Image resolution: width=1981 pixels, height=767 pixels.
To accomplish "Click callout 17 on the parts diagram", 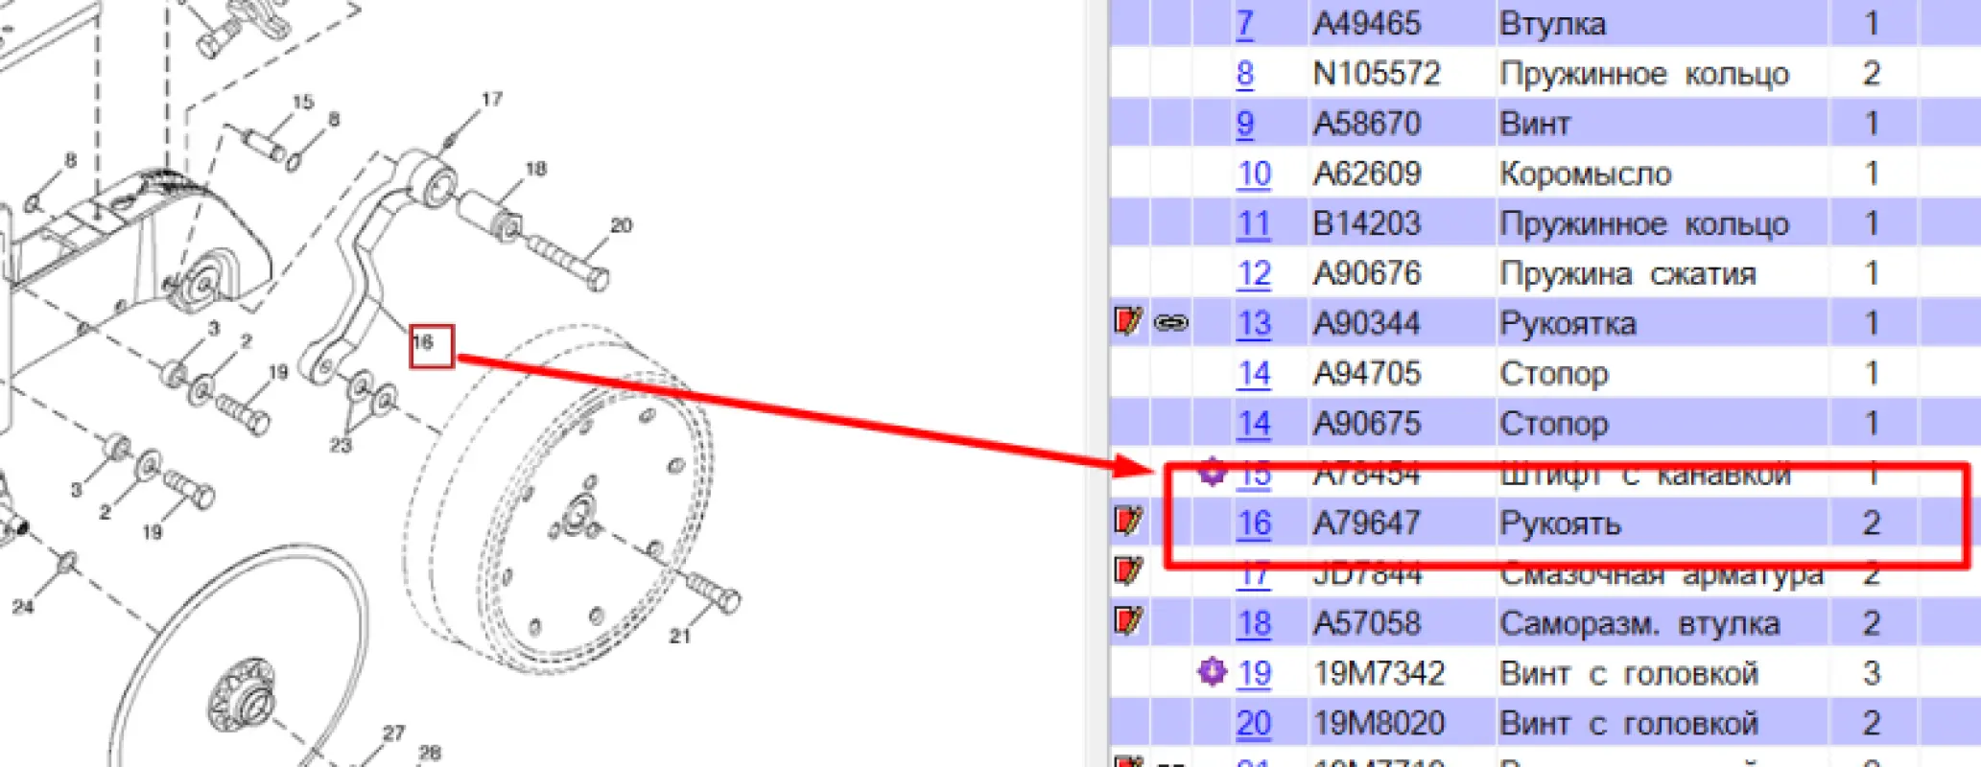I will [491, 99].
